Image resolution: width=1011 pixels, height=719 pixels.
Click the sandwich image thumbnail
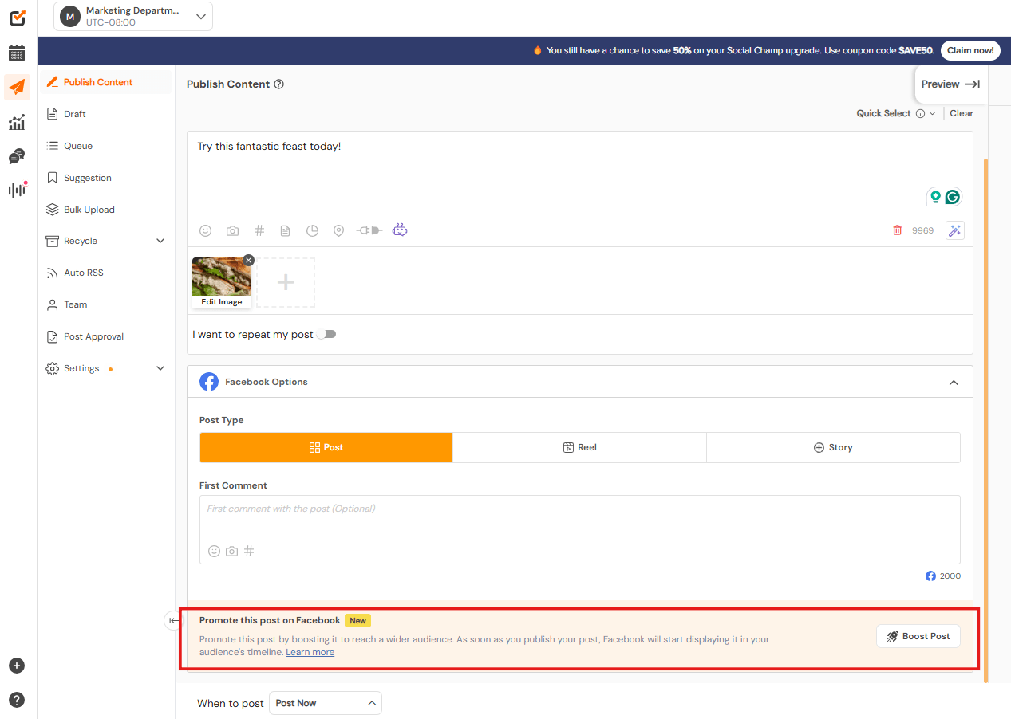coord(222,277)
